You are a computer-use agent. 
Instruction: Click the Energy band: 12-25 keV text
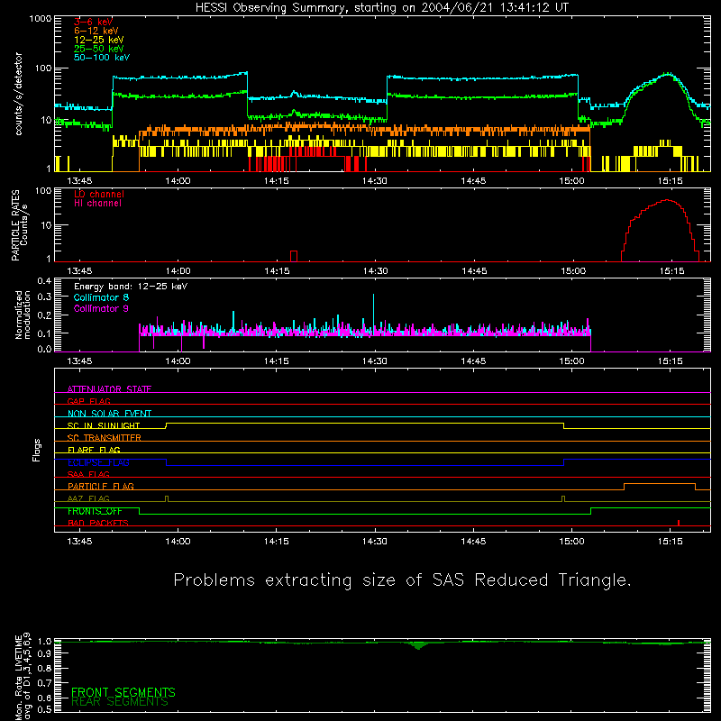[131, 287]
